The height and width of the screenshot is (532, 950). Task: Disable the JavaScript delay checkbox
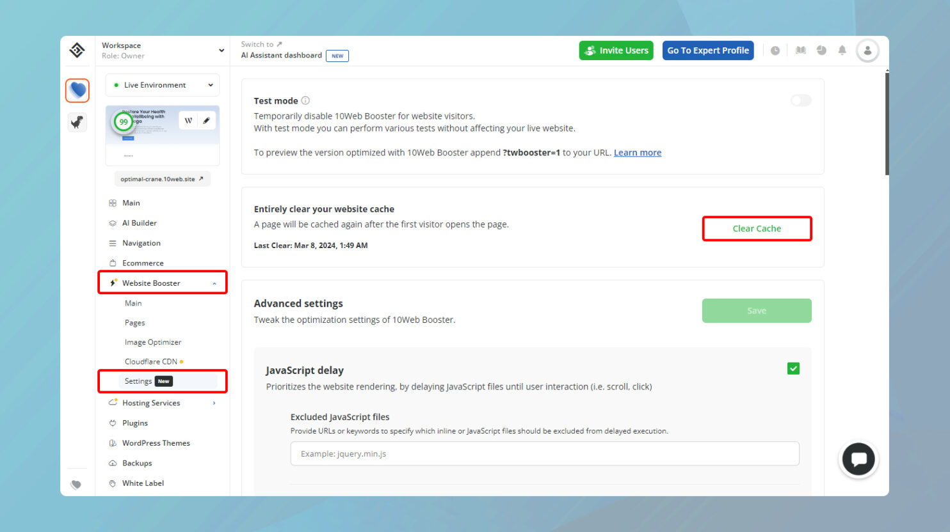coord(793,368)
